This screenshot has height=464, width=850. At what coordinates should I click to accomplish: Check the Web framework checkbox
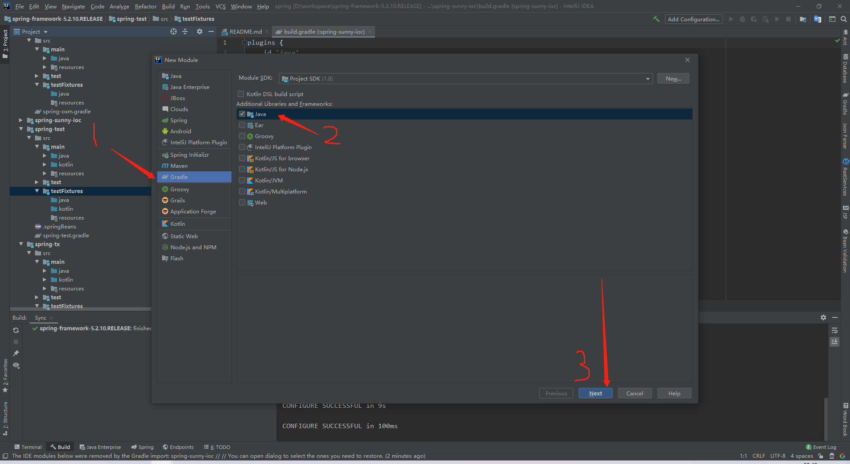(x=242, y=202)
